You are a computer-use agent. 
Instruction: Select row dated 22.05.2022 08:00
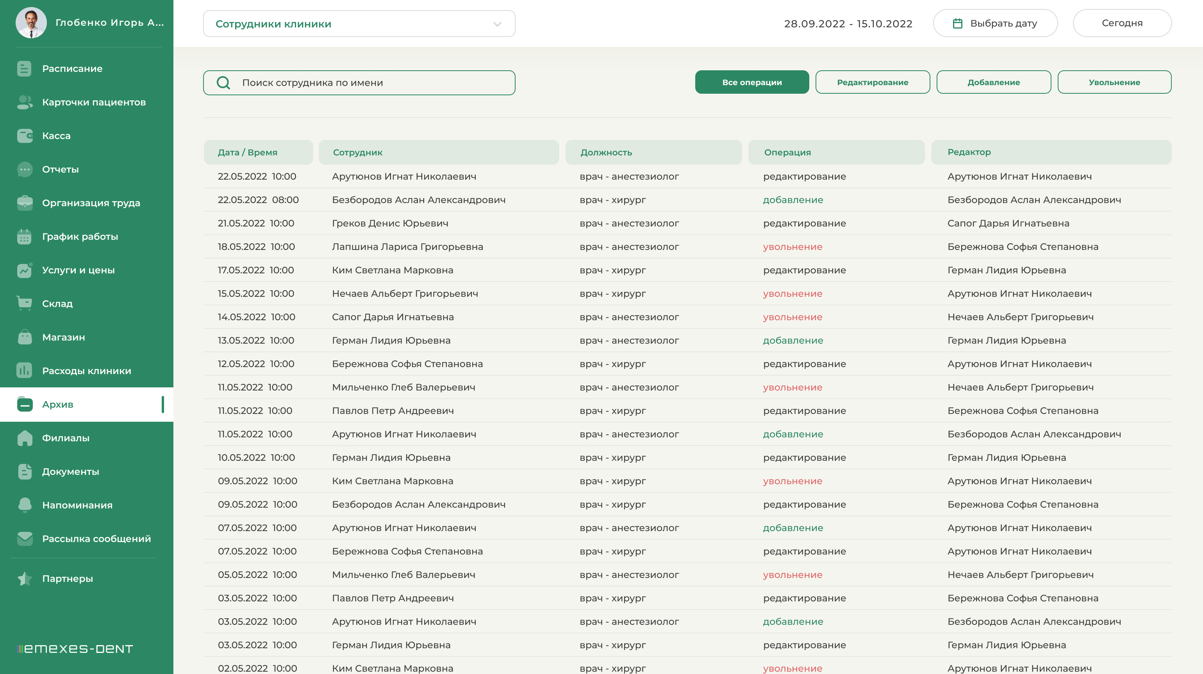687,200
